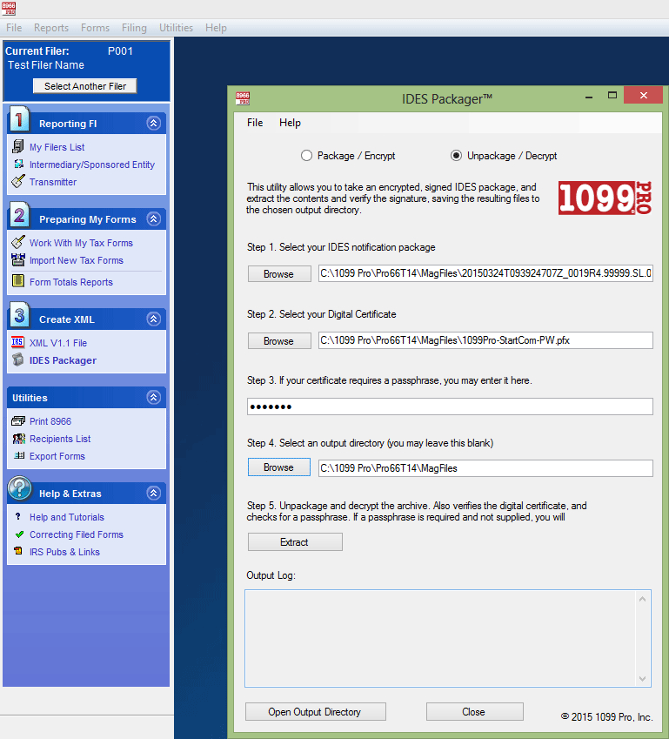
Task: Open the Forms menu
Action: (x=95, y=28)
